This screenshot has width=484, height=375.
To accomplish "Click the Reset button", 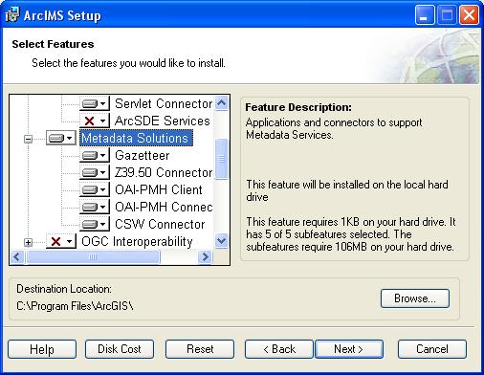I will click(200, 349).
